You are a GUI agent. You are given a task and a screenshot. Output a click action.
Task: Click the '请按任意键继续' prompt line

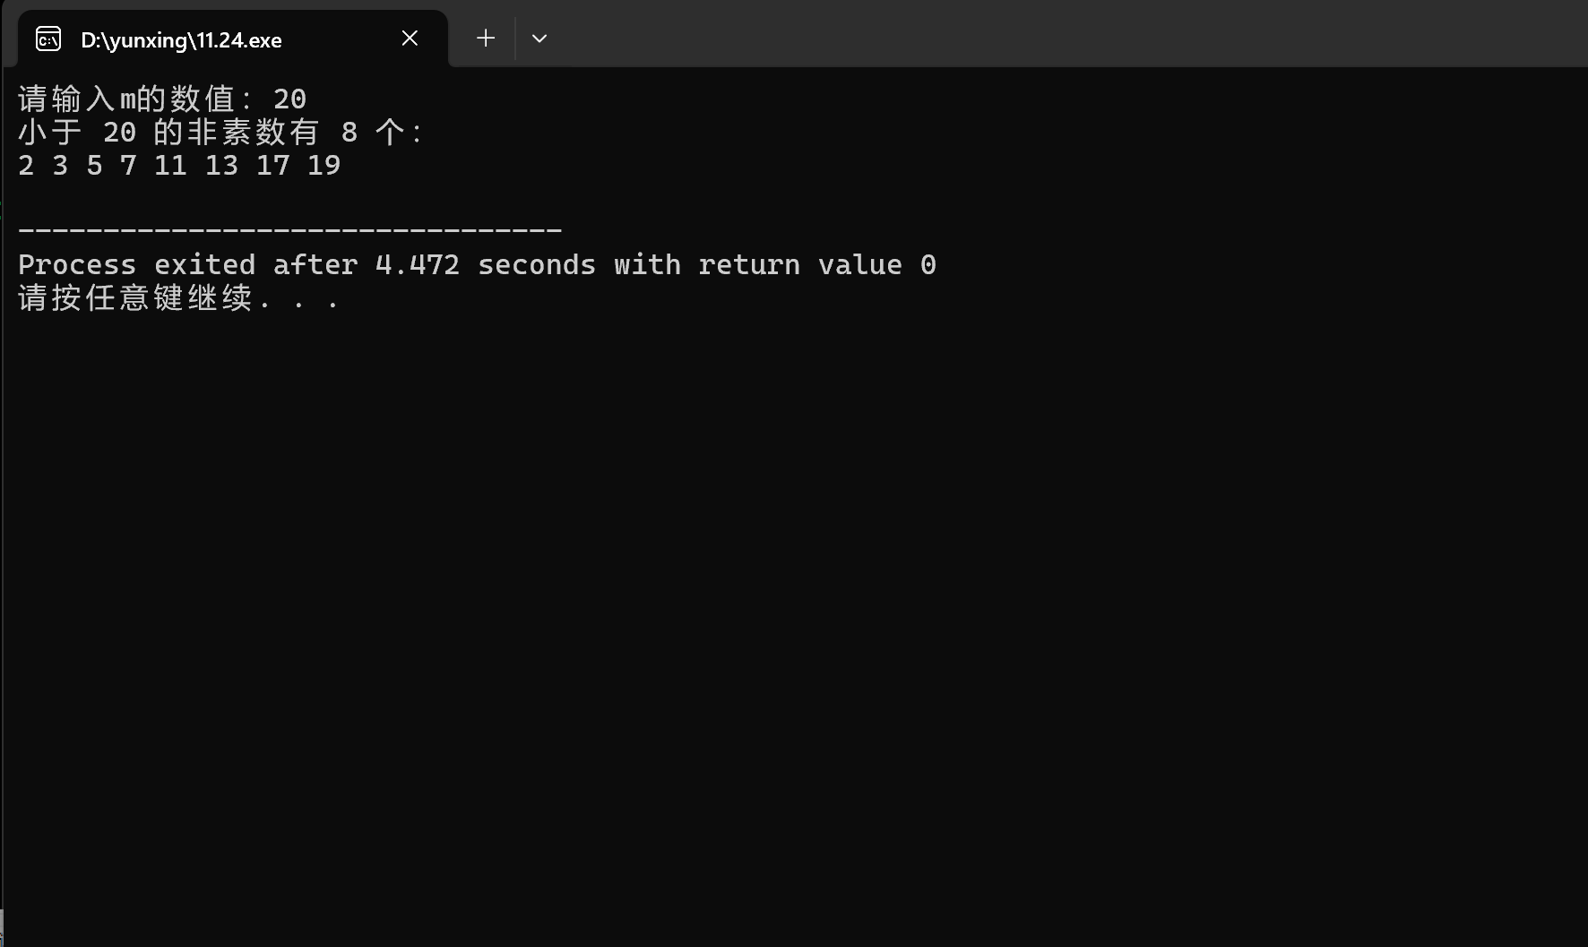coord(178,297)
